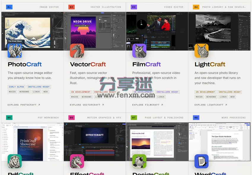Viewport: 252px width, 175px height.
Task: Click the IN DEVELOPMENT tag on LightCraft
Action: [x=205, y=92]
